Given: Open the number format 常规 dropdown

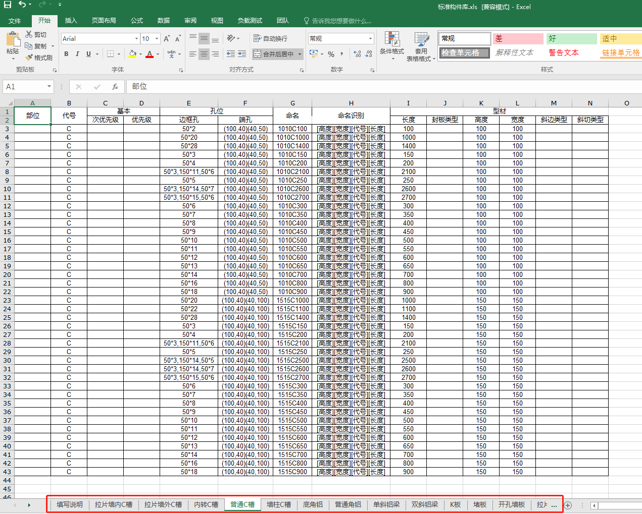Looking at the screenshot, I should (x=370, y=39).
